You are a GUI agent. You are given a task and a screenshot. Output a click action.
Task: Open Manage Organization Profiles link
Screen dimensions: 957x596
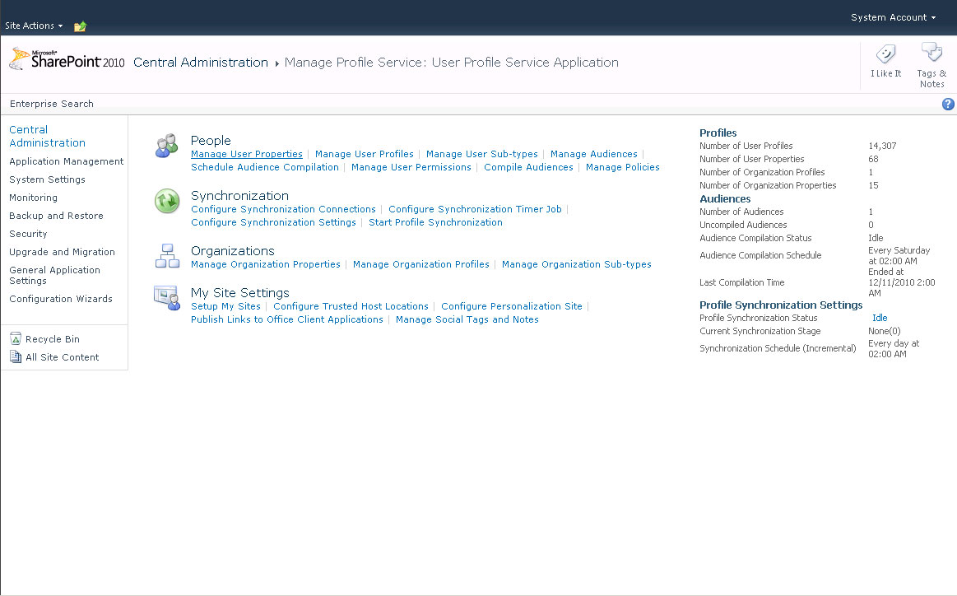(421, 264)
